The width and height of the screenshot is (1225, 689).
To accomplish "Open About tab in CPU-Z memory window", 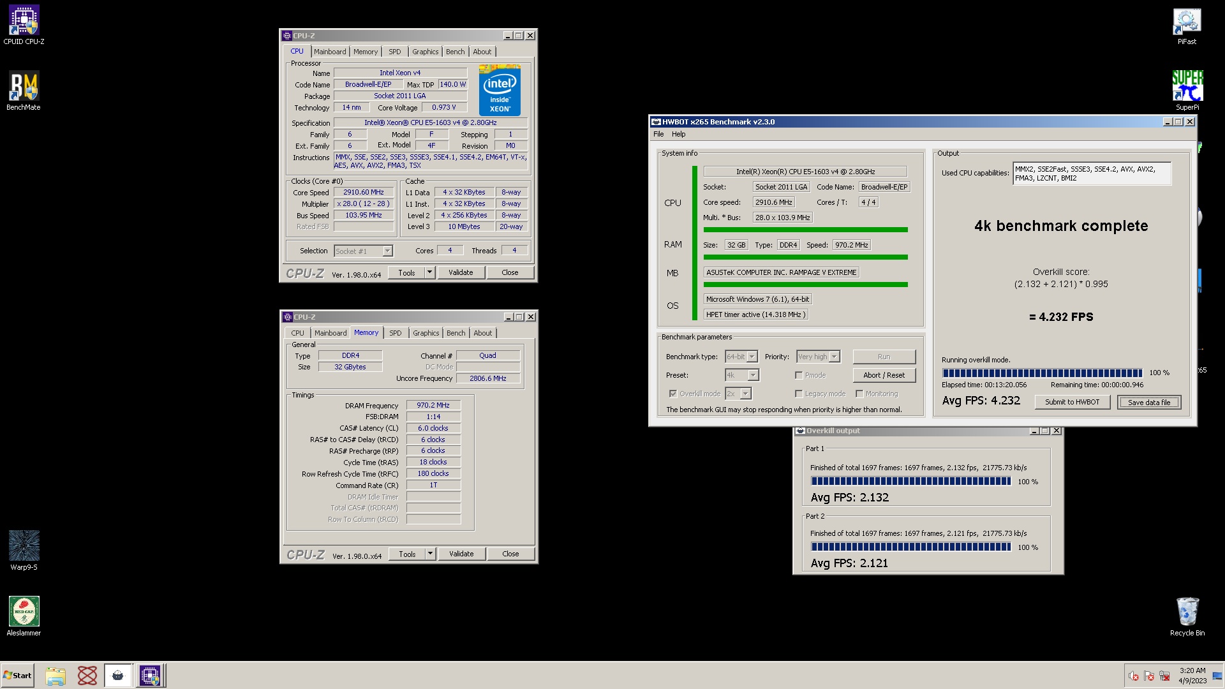I will click(483, 333).
